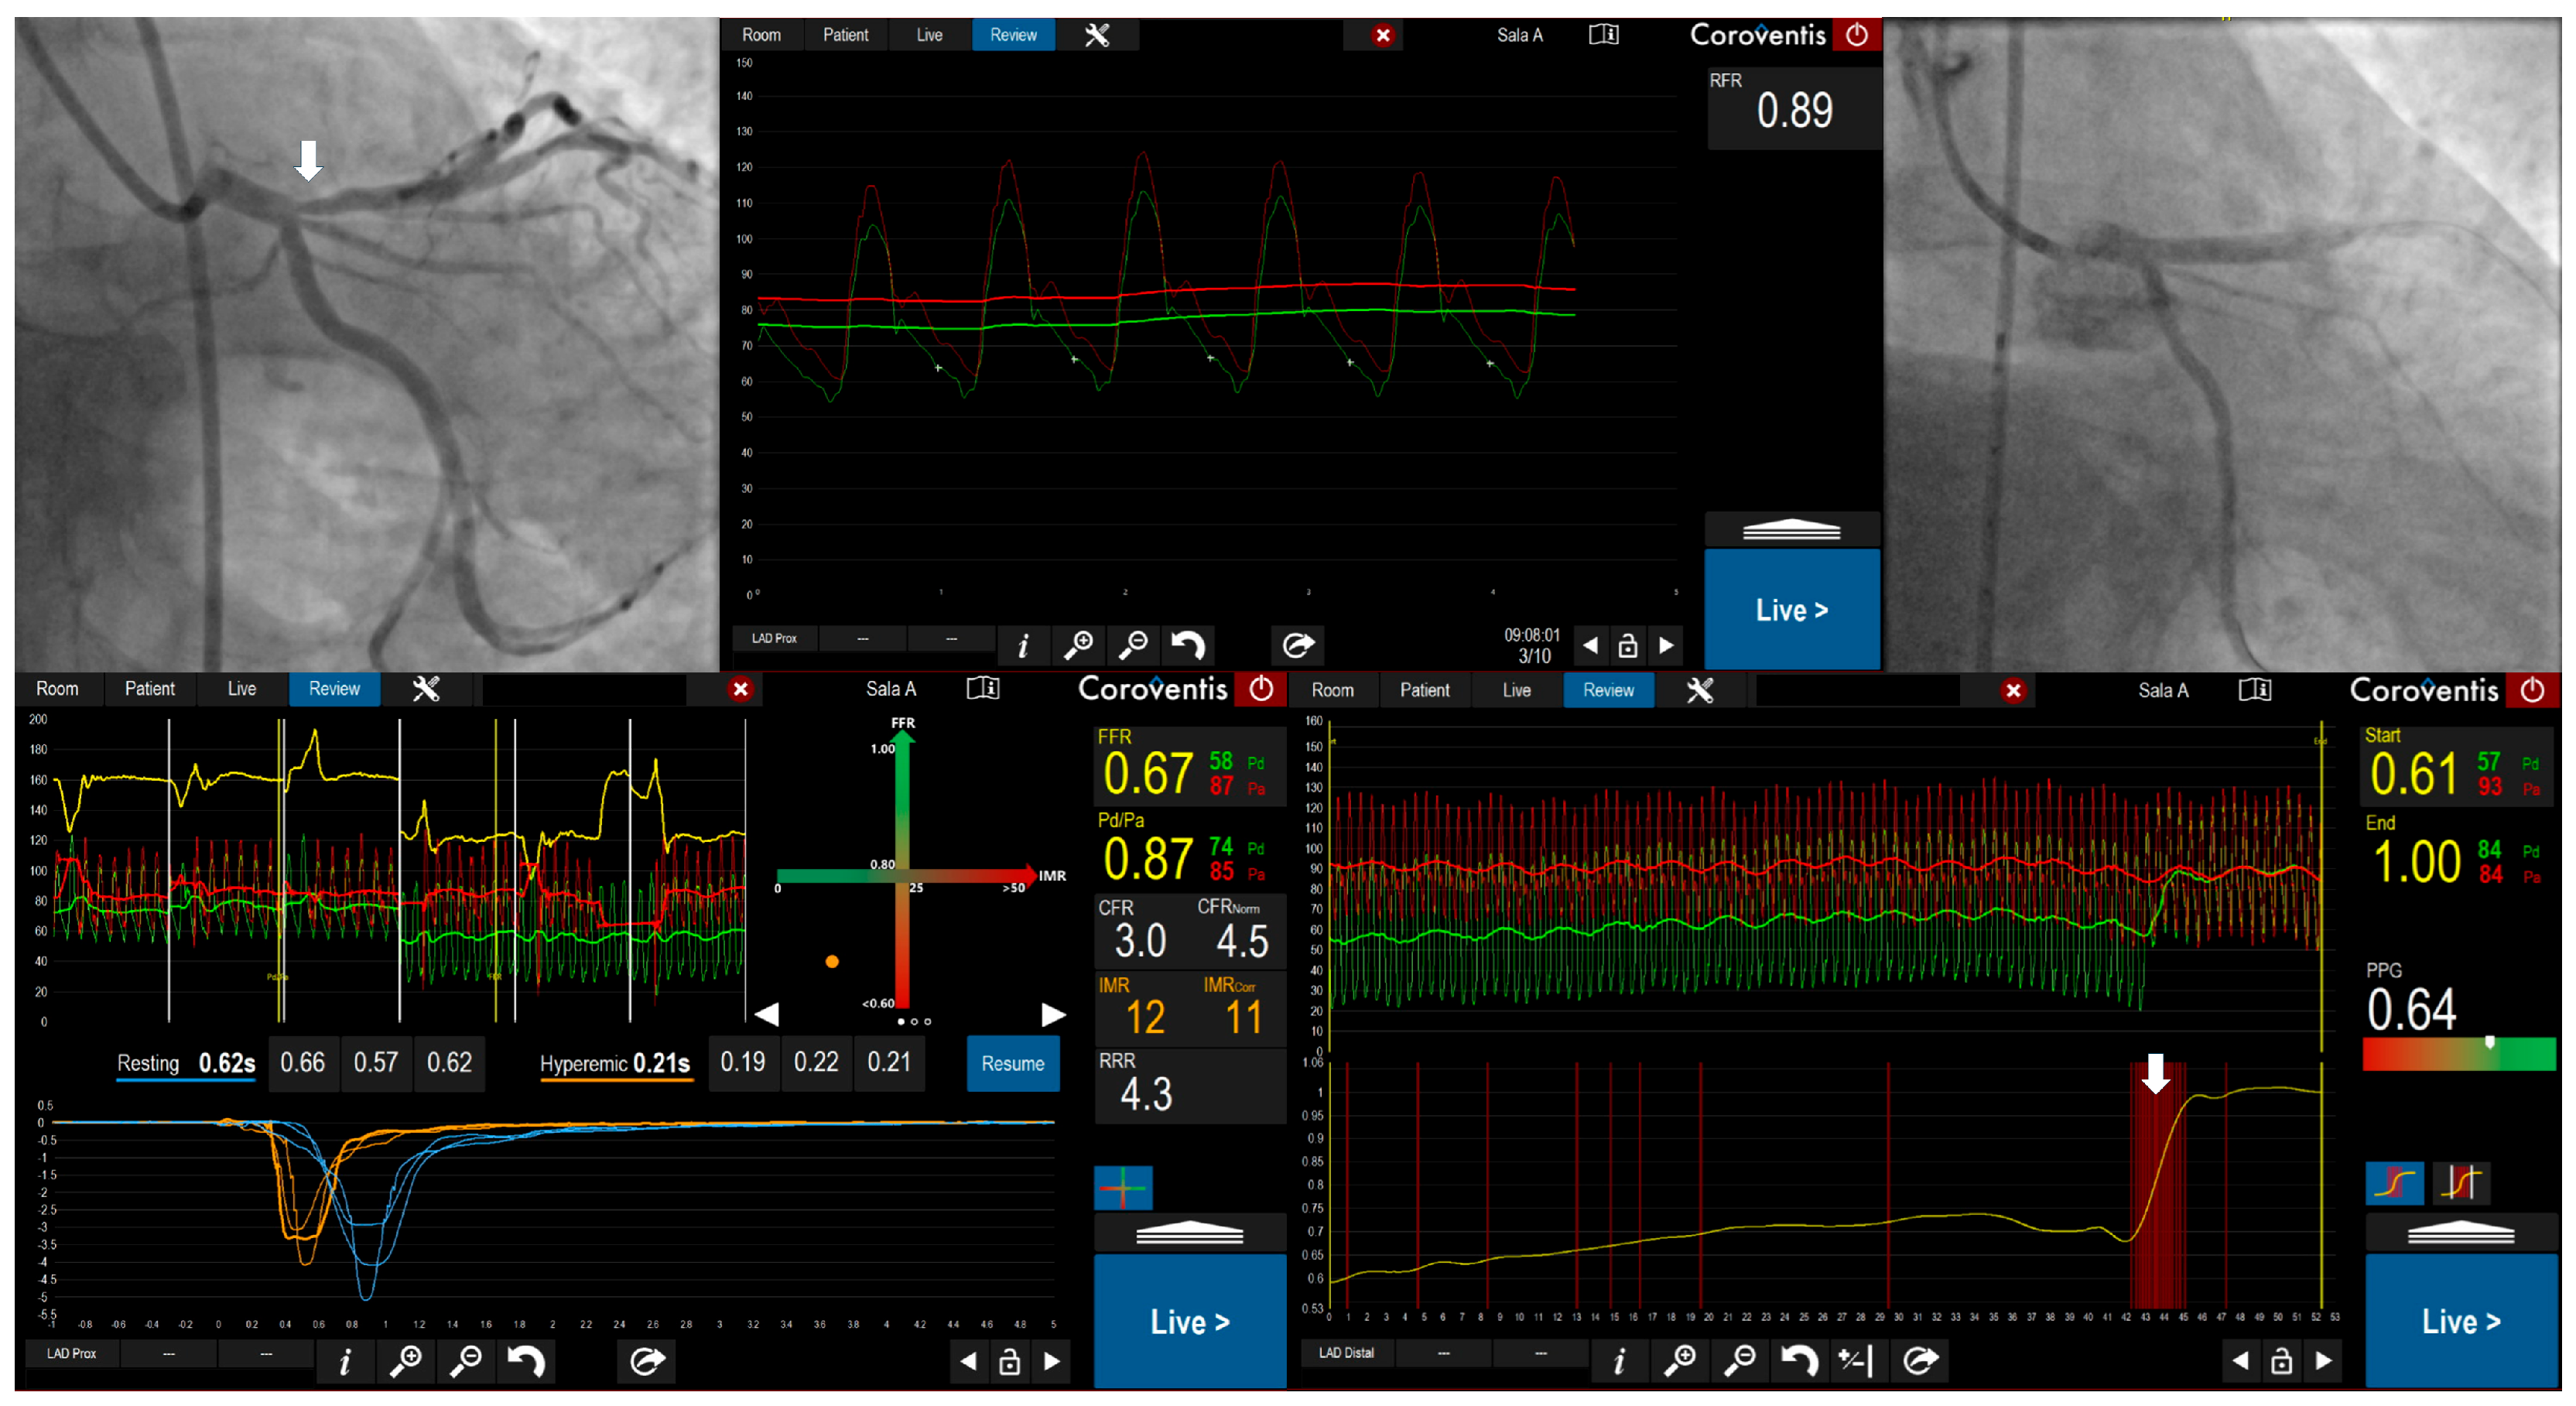Click the Live > button in FFR/CFR panel
Screen dimensions: 2576x1406
tap(1189, 1321)
